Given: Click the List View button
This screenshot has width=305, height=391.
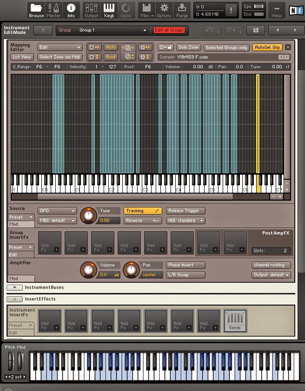Looking at the screenshot, I should (x=22, y=57).
